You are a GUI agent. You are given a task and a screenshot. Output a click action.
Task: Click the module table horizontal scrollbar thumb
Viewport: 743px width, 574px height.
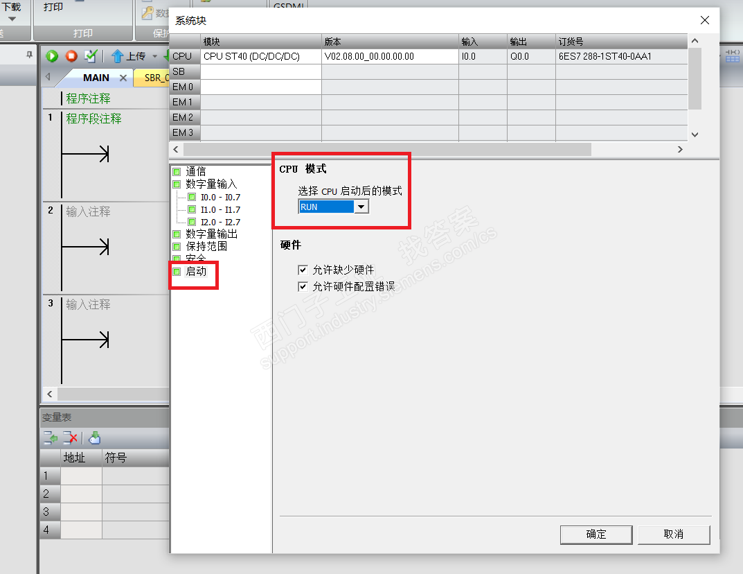tap(387, 150)
